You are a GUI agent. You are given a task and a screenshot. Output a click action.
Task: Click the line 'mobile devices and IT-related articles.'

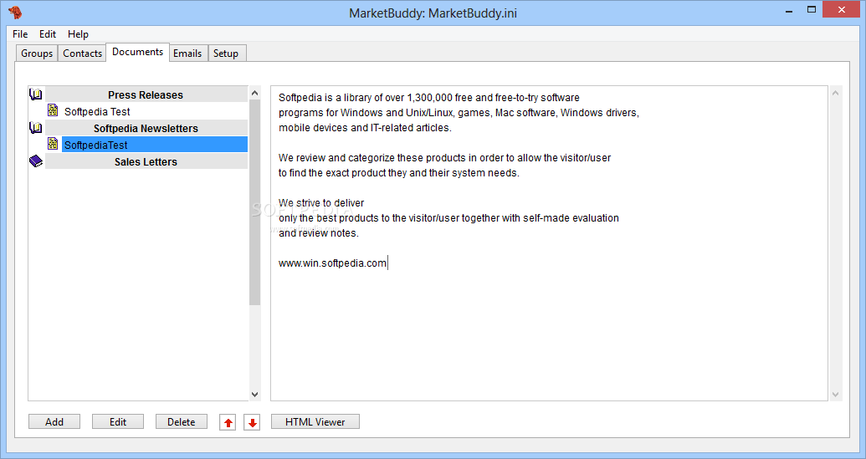[365, 127]
